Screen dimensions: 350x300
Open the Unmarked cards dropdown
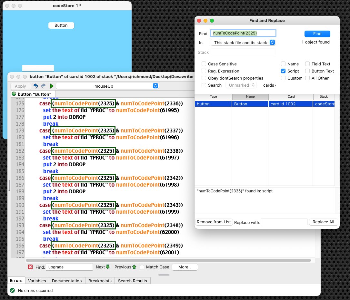pyautogui.click(x=241, y=85)
